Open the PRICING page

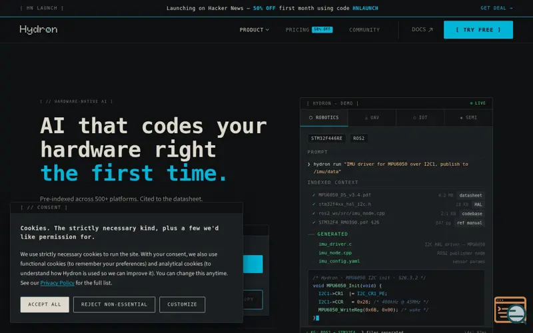pos(297,30)
